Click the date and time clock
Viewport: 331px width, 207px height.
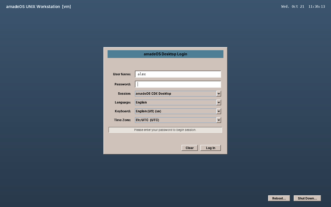(303, 6)
